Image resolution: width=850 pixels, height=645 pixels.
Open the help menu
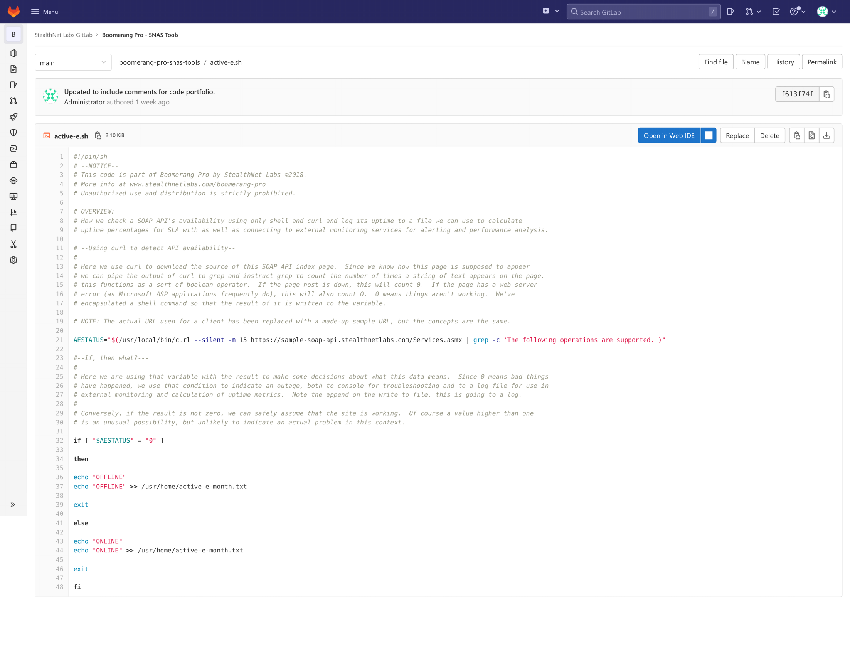tap(798, 12)
